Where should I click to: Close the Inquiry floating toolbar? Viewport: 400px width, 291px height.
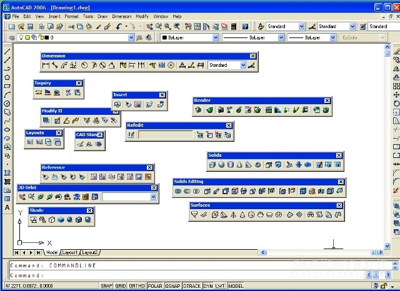click(79, 83)
